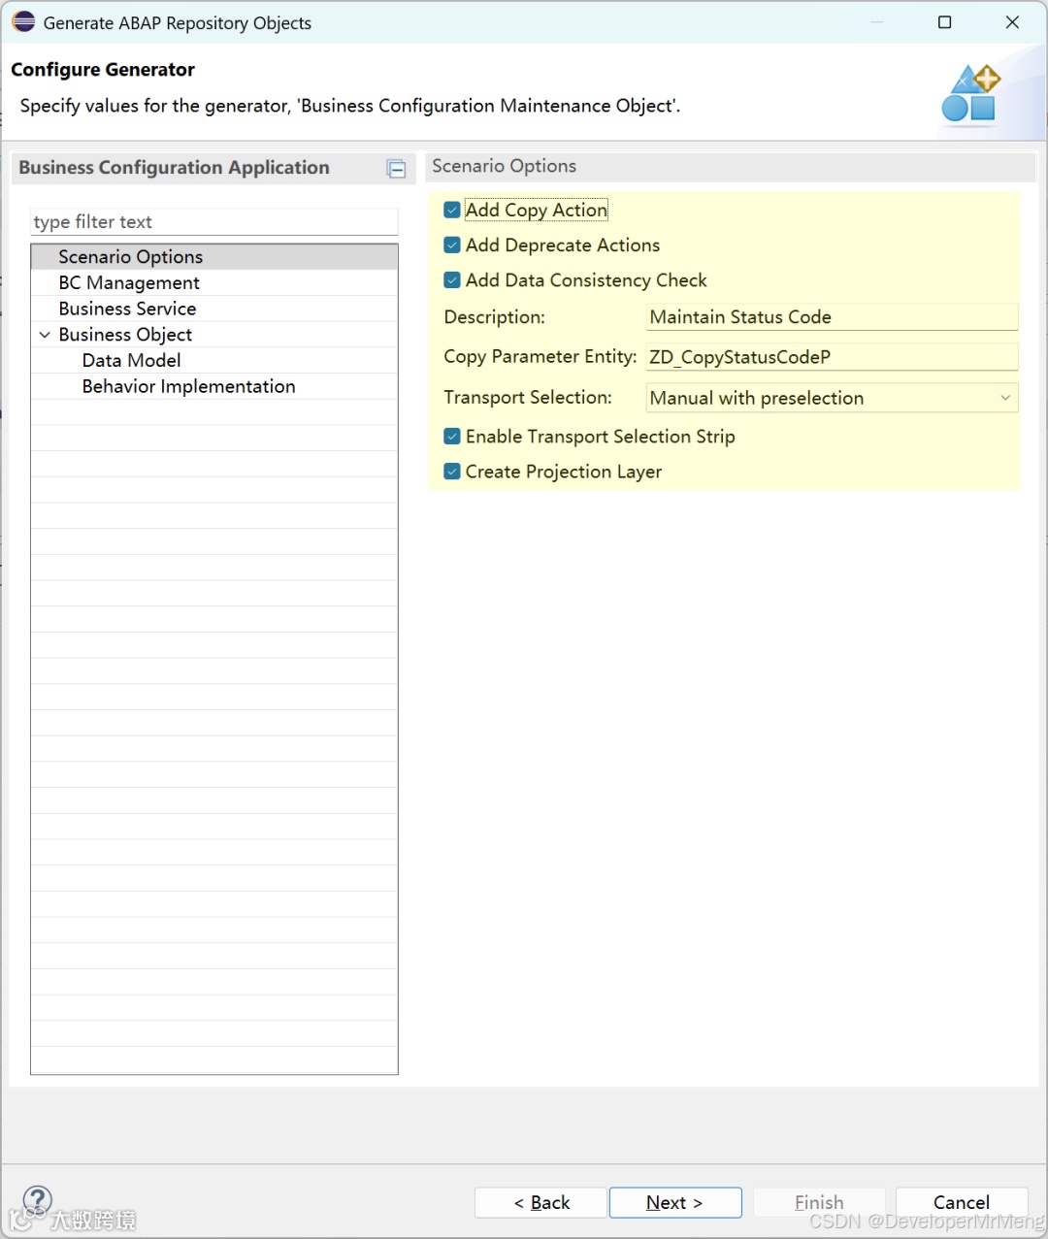Click the Back button
Image resolution: width=1048 pixels, height=1239 pixels.
point(540,1202)
